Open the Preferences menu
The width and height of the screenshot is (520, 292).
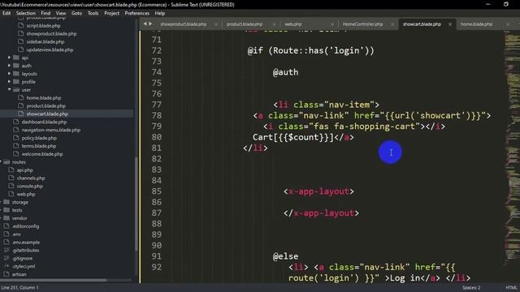point(137,13)
